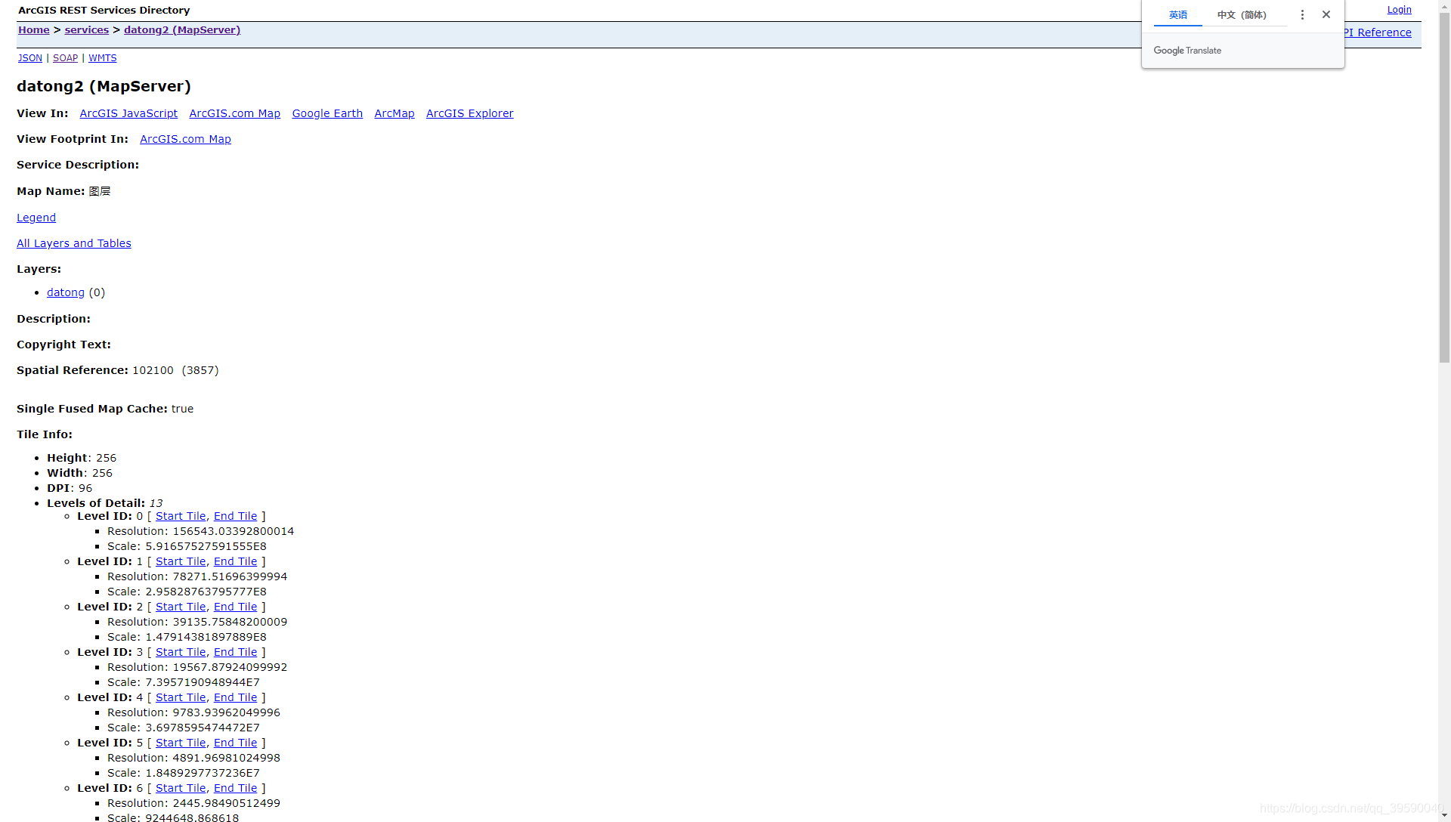Open ArcGIS.com Map viewer
This screenshot has width=1451, height=822.
point(234,113)
